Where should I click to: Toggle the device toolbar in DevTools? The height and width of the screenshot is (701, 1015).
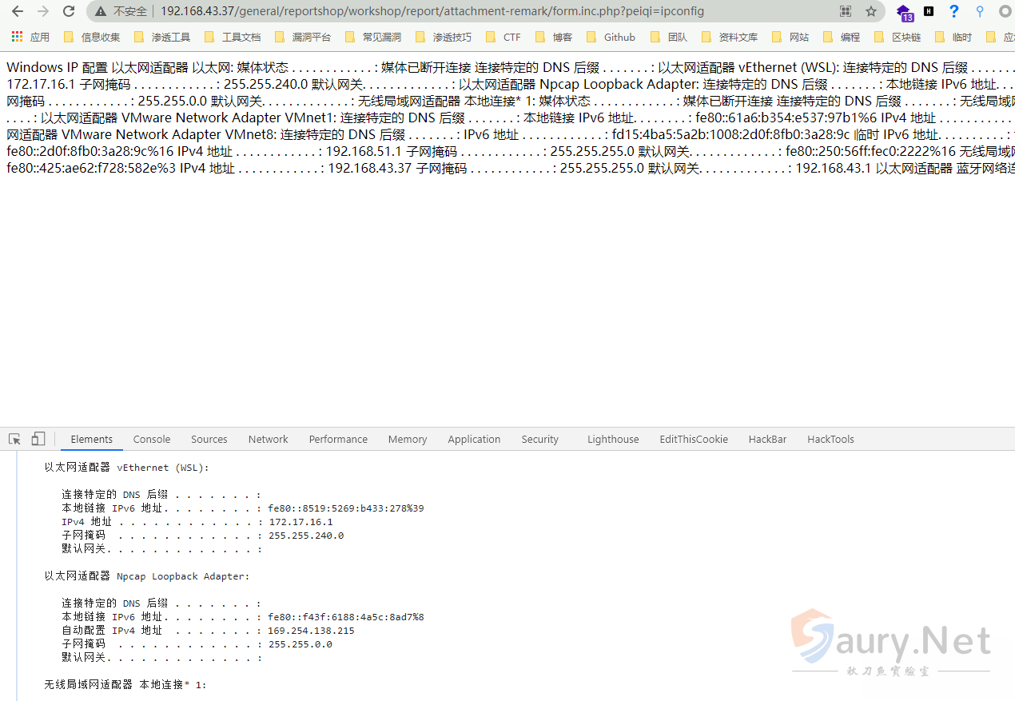38,439
